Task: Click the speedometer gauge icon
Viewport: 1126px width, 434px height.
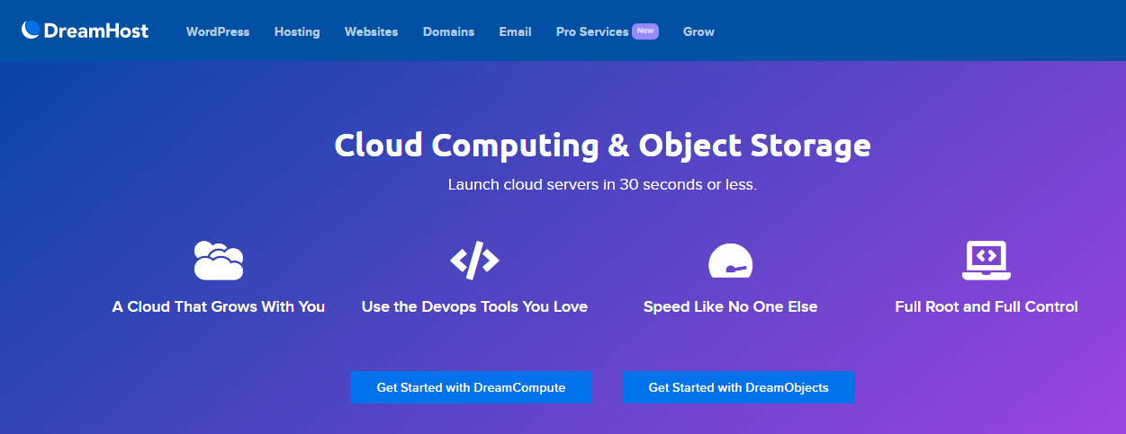Action: point(730,261)
